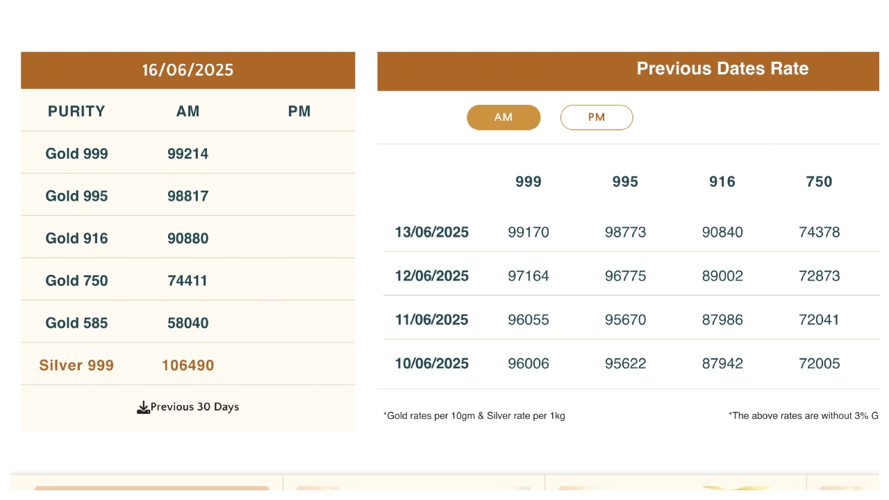Click the Silver 999 rate value 106490
The height and width of the screenshot is (500, 889).
pyautogui.click(x=188, y=365)
